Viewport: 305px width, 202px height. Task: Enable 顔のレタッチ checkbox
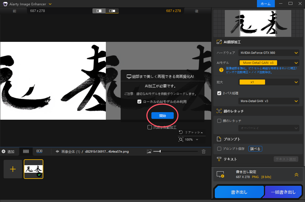pos(219,121)
